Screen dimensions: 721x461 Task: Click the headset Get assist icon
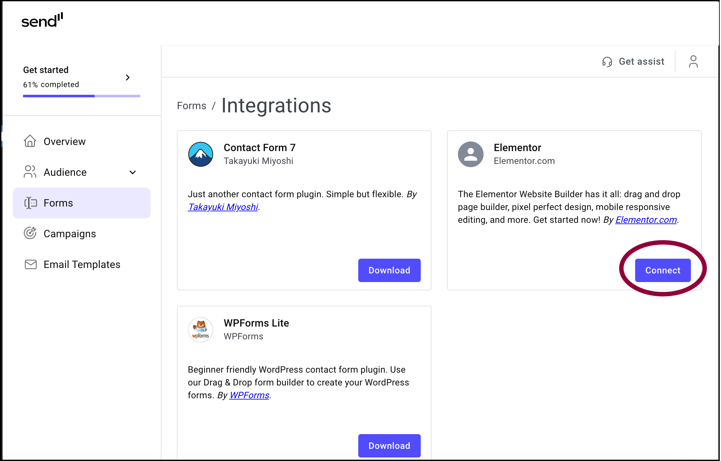[607, 61]
